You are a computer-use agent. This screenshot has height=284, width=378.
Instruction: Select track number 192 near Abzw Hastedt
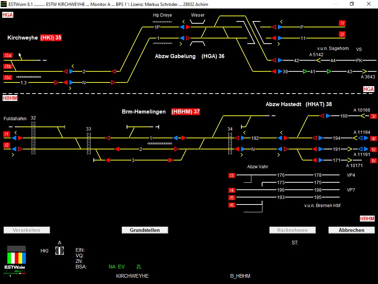255,138
